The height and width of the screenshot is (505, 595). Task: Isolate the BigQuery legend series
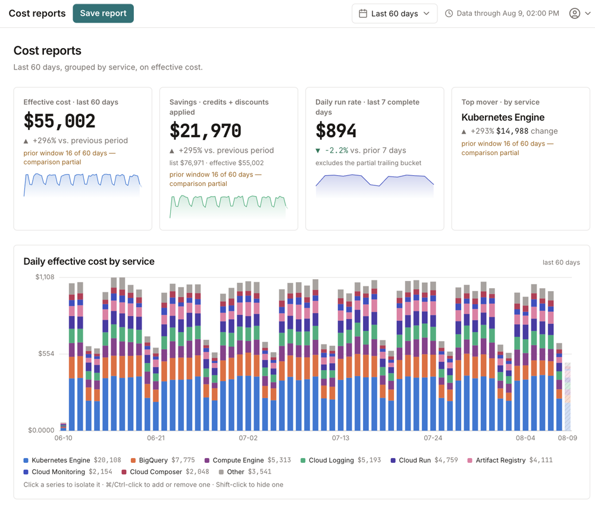click(x=162, y=460)
